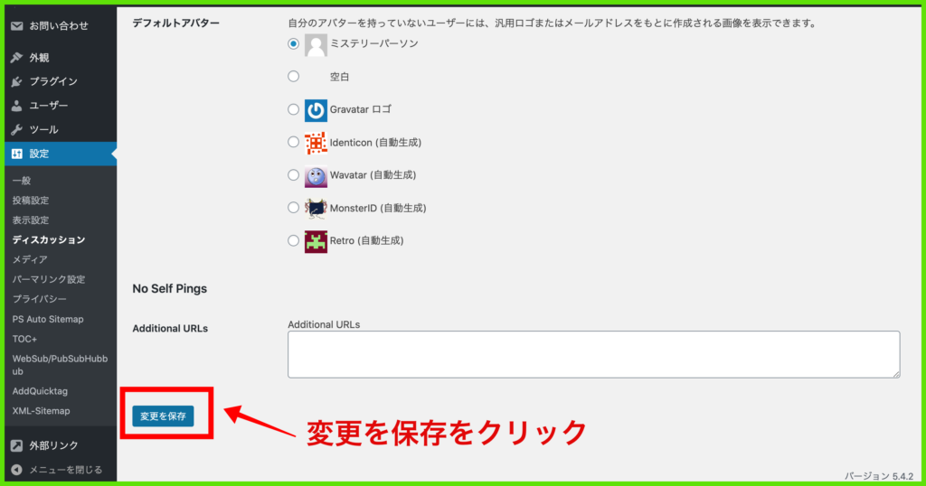Click the Retro (自動生成) label
The width and height of the screenshot is (926, 486).
367,240
